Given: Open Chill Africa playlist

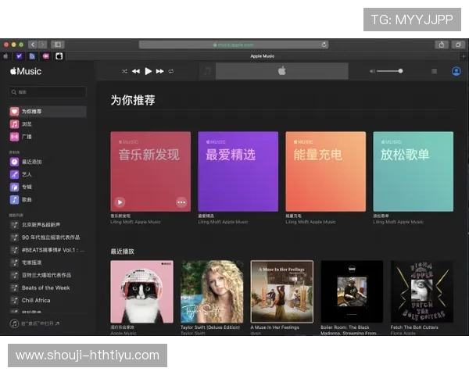Looking at the screenshot, I should (48, 300).
